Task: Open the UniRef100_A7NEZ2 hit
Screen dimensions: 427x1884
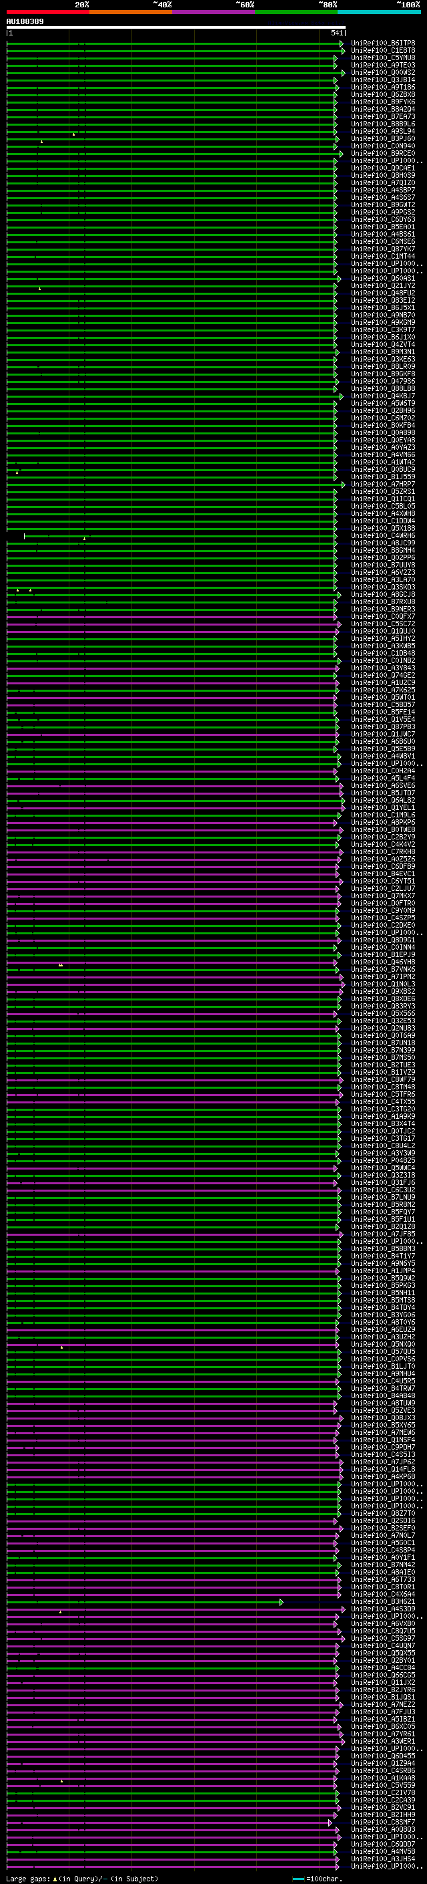Action: pyautogui.click(x=383, y=1704)
